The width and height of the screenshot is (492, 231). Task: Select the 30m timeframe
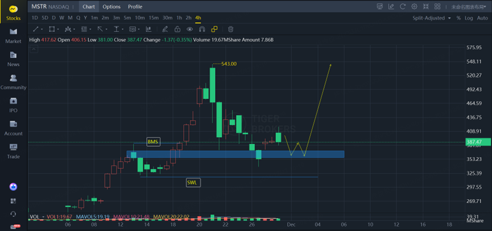pyautogui.click(x=168, y=18)
